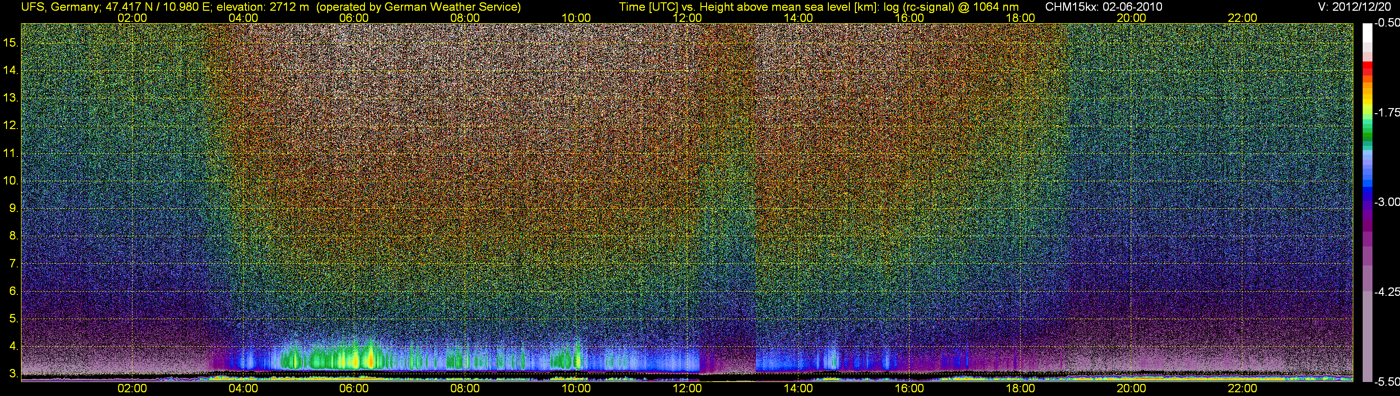Click the height axis label "9."
Viewport: 1400px width, 396px height.
click(x=14, y=209)
